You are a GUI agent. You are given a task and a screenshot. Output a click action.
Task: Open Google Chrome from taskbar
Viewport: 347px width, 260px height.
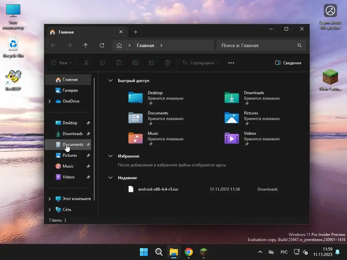click(x=188, y=252)
